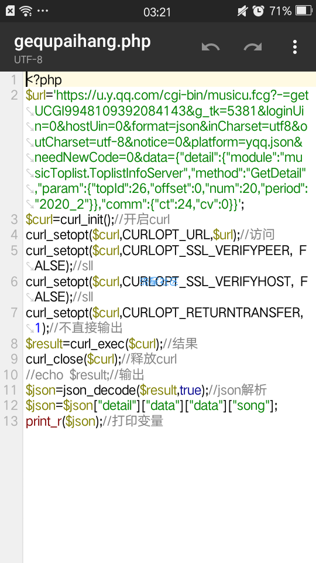Tap the muted sound status icon
Screen dimensions: 316x563
point(242,11)
